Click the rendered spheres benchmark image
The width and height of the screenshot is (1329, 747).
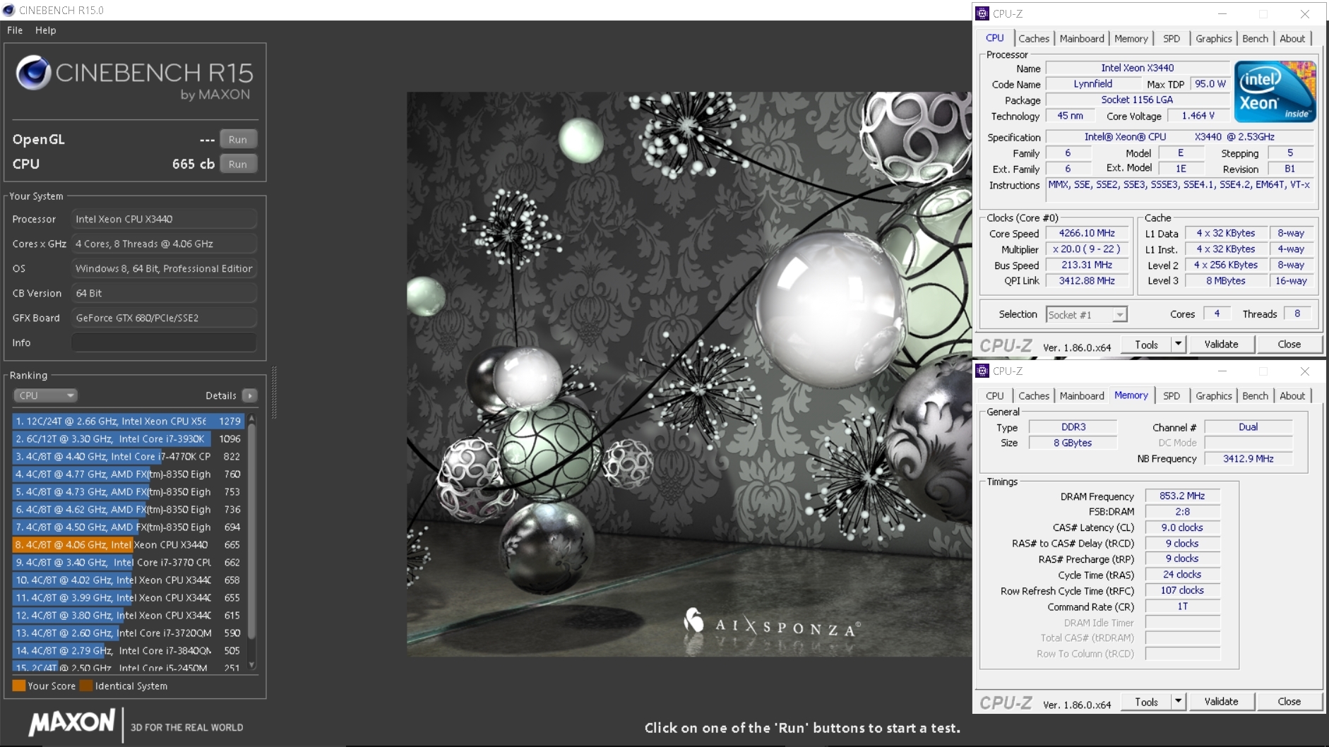coord(689,374)
